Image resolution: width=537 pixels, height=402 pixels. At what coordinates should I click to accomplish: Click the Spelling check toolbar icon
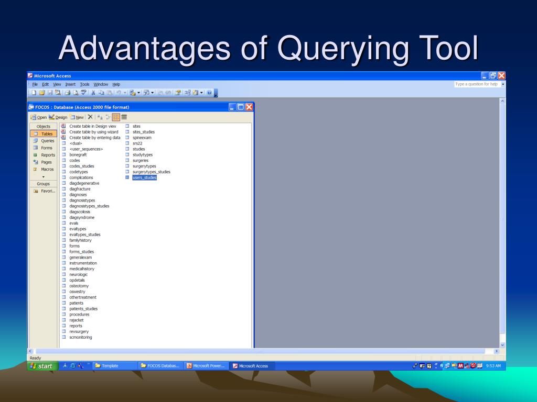click(83, 93)
